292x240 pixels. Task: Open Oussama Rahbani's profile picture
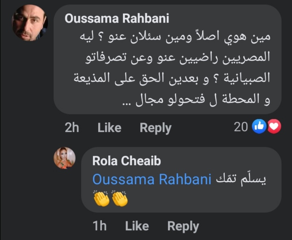pyautogui.click(x=30, y=23)
